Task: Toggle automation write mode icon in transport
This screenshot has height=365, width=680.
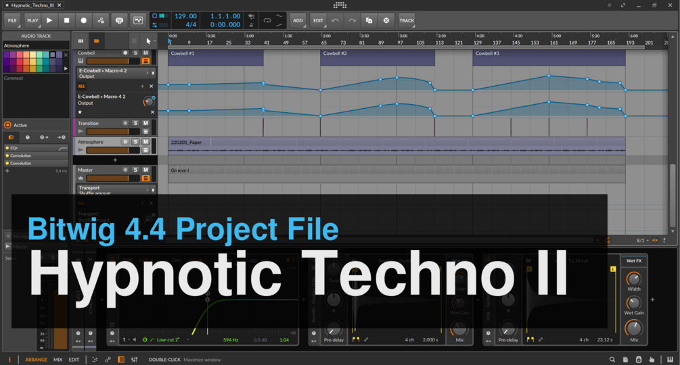Action: pyautogui.click(x=101, y=20)
